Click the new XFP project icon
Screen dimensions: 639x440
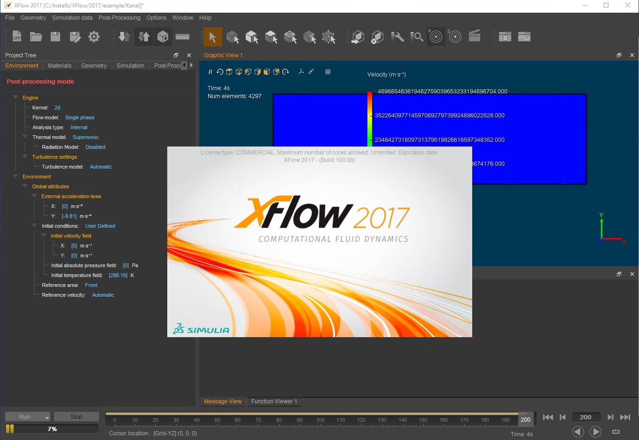(x=17, y=36)
